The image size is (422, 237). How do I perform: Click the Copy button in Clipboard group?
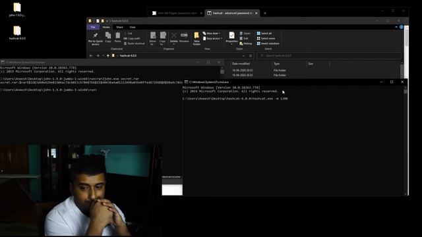click(108, 38)
